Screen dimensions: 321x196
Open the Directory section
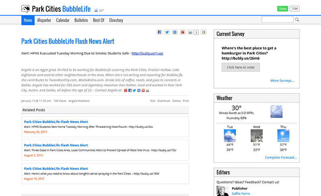coord(116,20)
